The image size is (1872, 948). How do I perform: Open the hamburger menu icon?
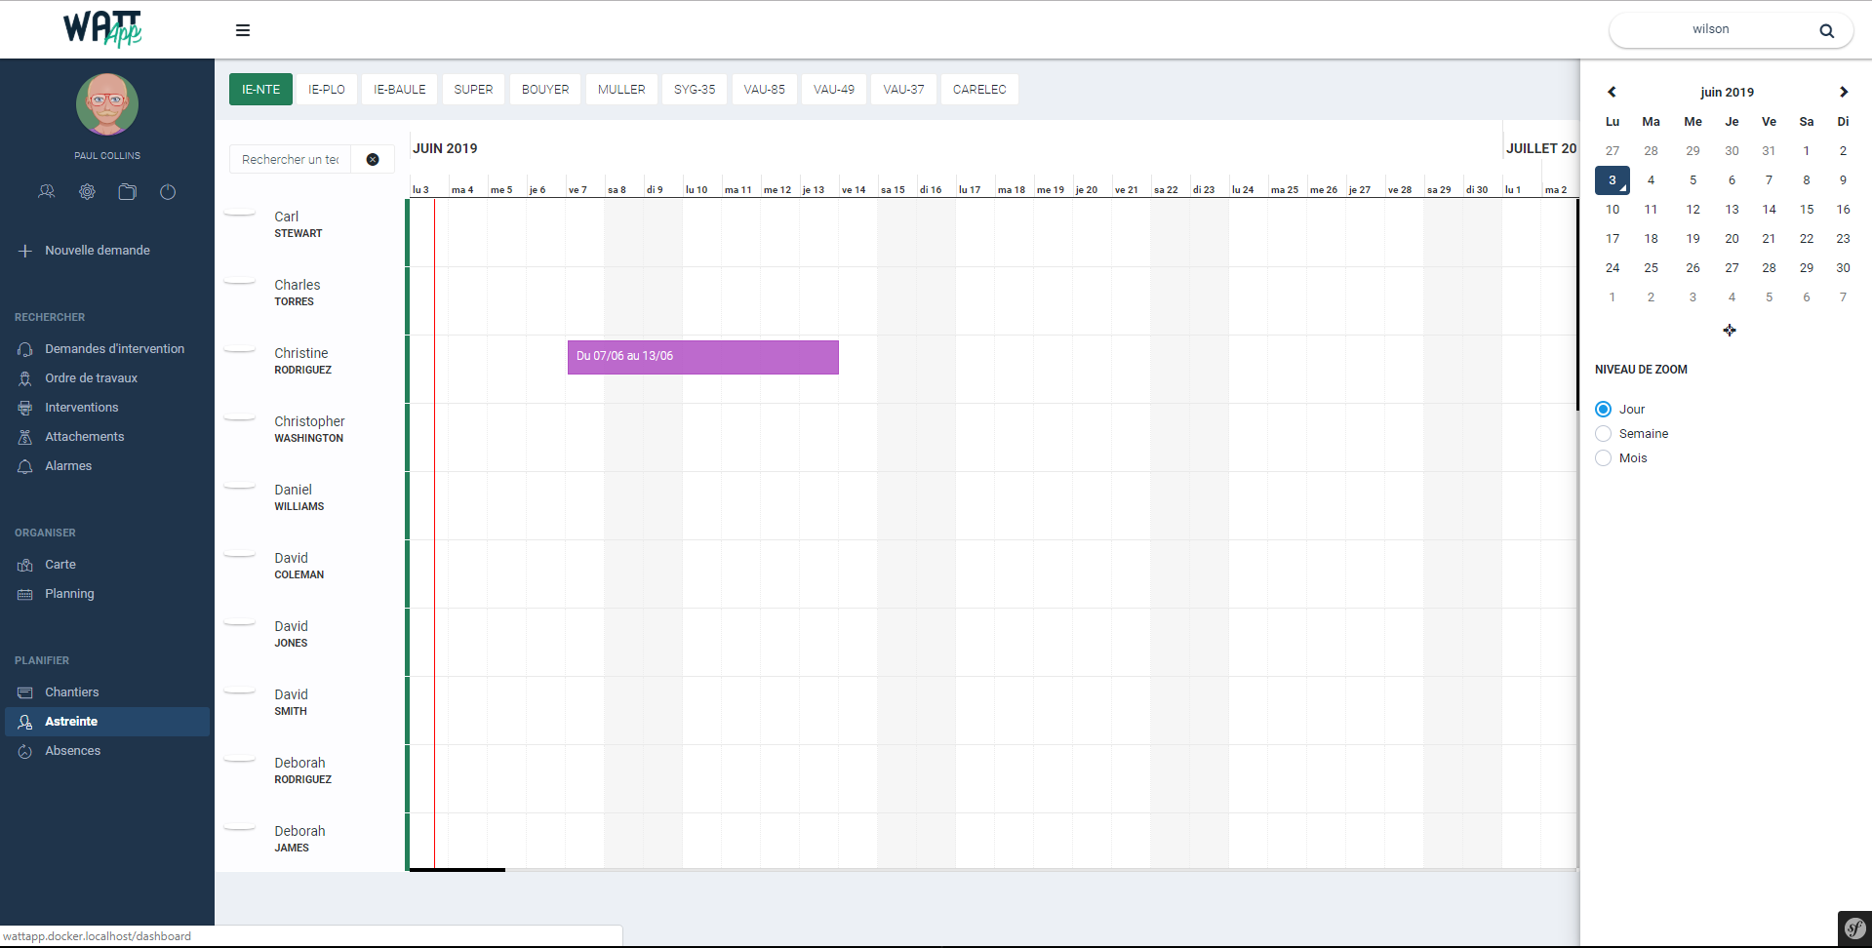pyautogui.click(x=243, y=30)
